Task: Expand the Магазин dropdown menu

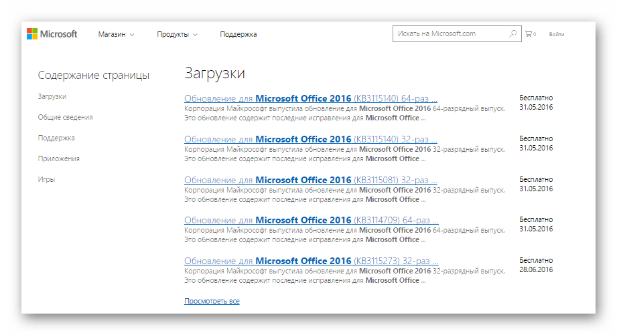Action: pyautogui.click(x=116, y=34)
